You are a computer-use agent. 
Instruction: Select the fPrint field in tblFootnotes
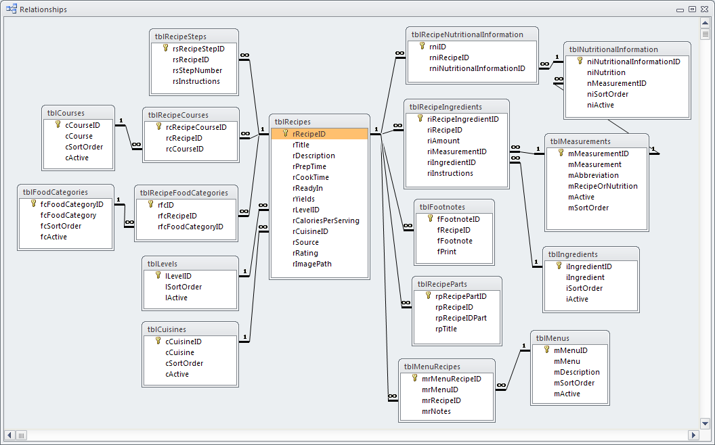click(x=448, y=252)
